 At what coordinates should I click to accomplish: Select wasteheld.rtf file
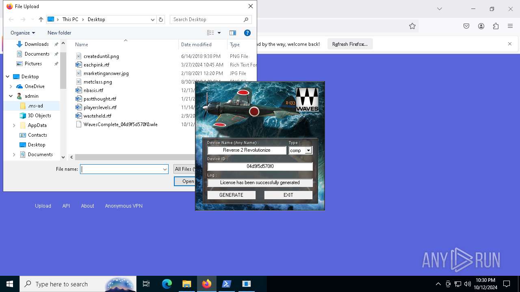[97, 116]
